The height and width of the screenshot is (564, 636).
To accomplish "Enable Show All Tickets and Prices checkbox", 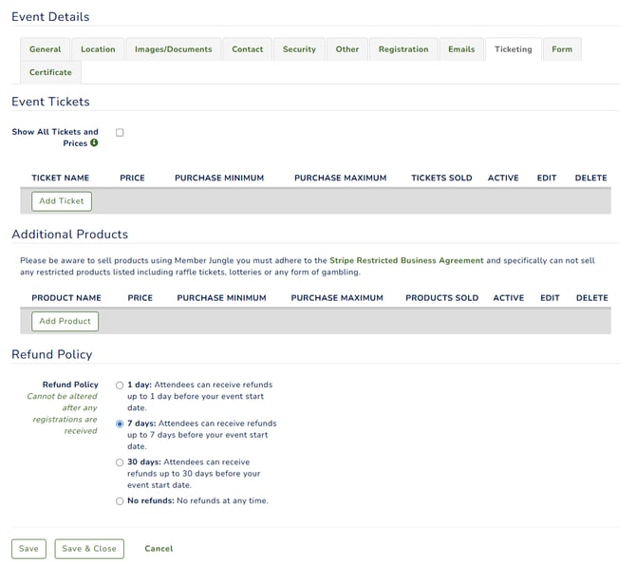I will (x=120, y=133).
